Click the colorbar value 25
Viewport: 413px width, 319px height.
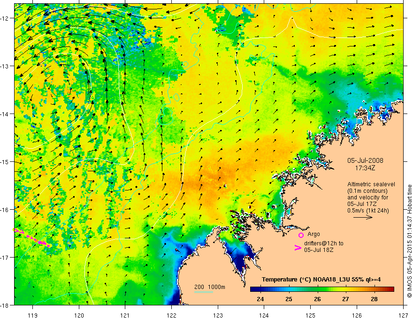tap(289, 299)
